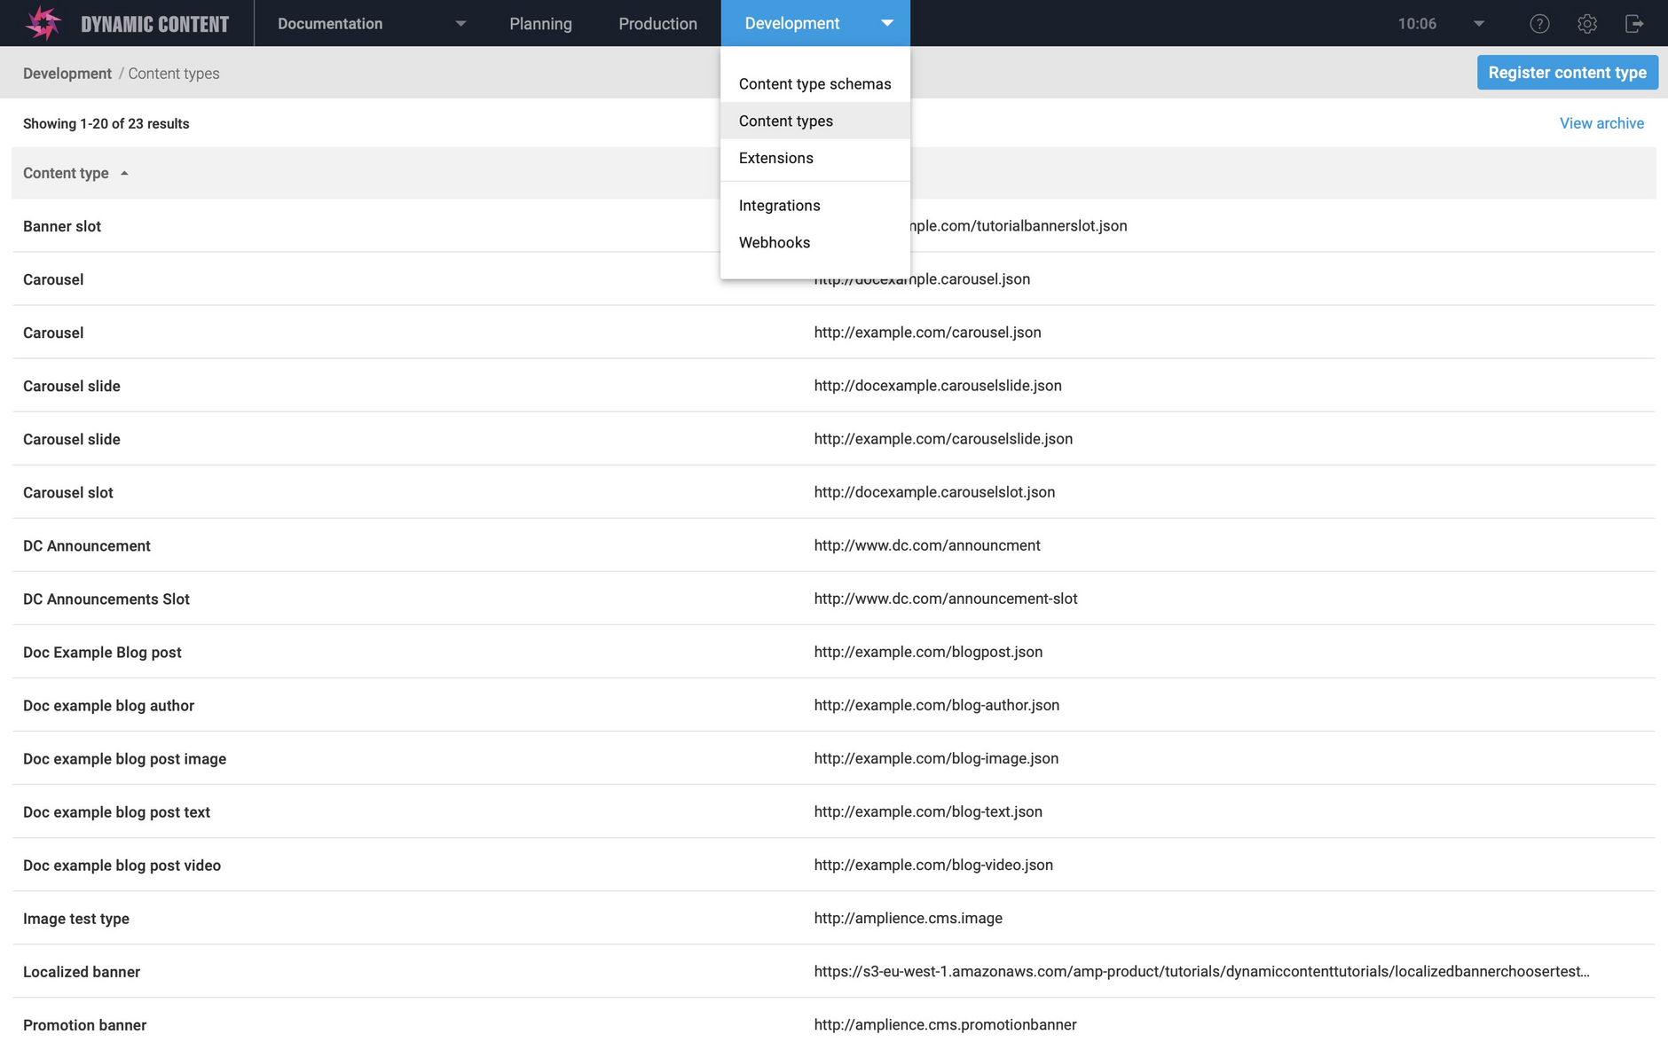The width and height of the screenshot is (1668, 1042).
Task: Select Webhooks from the Development menu
Action: click(x=775, y=242)
